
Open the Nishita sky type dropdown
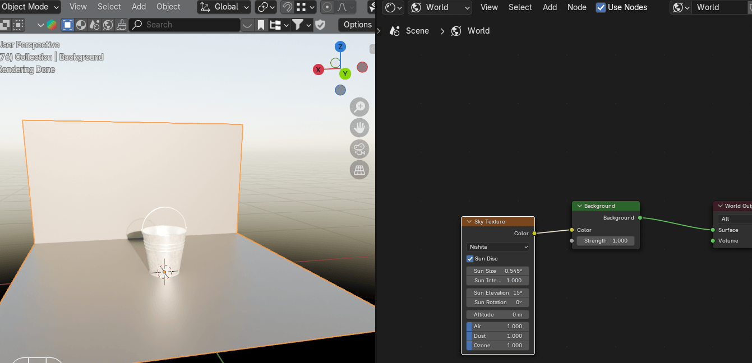point(497,246)
